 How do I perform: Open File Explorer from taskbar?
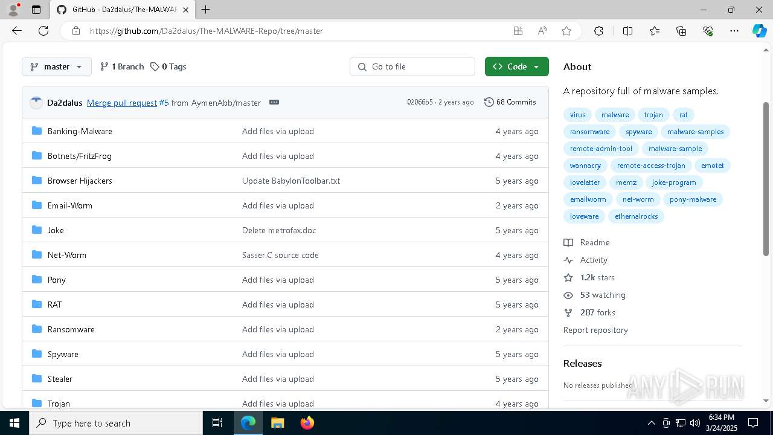tap(277, 423)
